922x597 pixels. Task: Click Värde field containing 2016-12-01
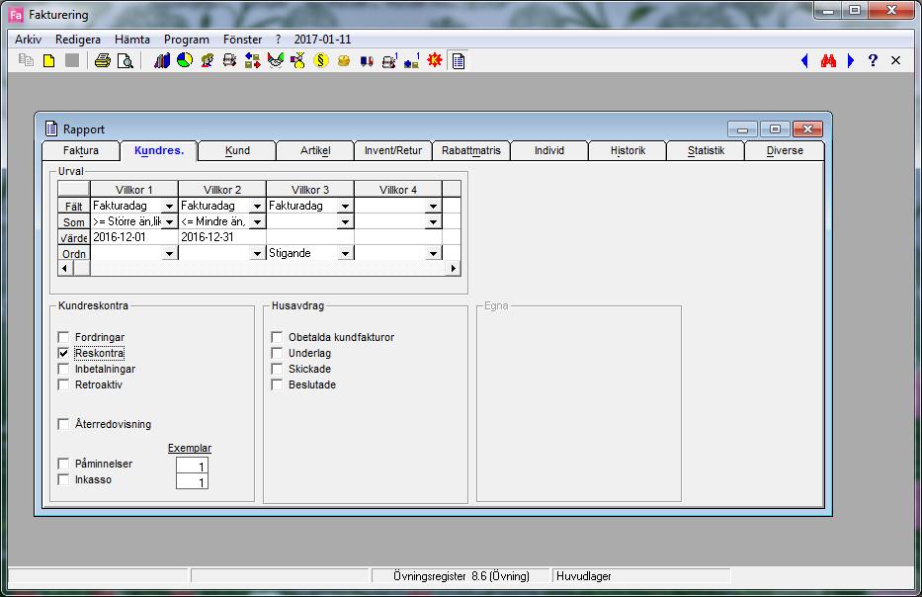134,237
